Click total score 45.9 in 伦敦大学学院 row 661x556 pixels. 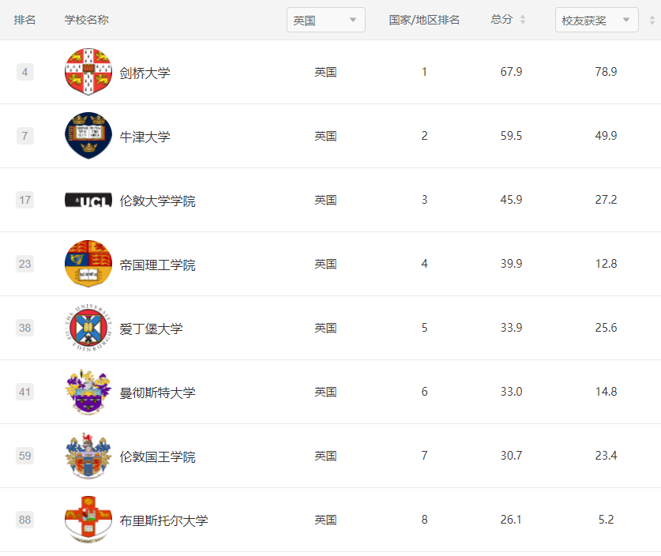click(x=512, y=201)
